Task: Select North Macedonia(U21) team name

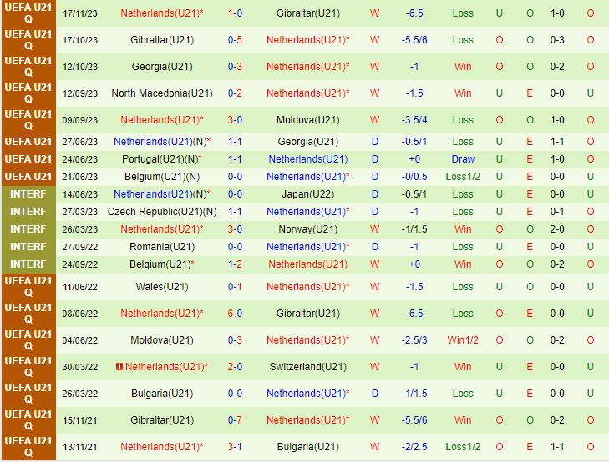Action: (162, 93)
